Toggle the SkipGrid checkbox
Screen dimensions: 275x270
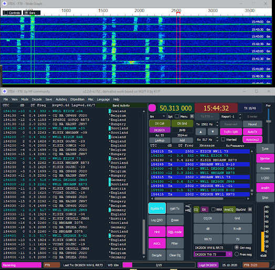coord(250,209)
